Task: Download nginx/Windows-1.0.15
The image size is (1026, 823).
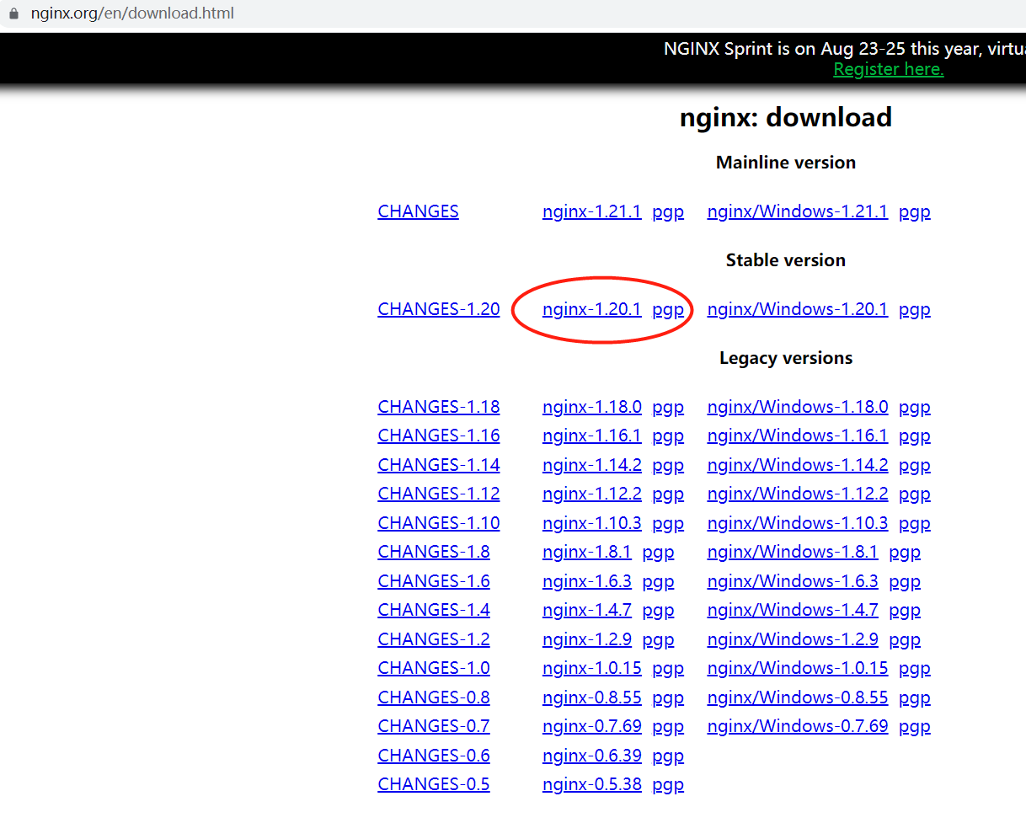Action: [x=798, y=668]
